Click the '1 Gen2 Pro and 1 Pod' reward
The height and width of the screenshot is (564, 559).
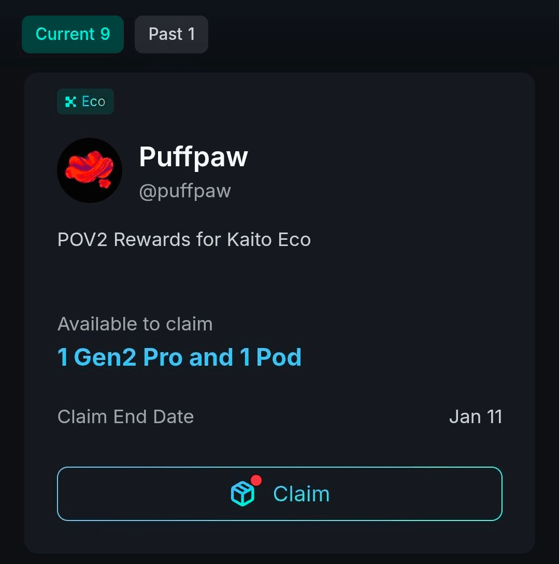click(x=179, y=357)
